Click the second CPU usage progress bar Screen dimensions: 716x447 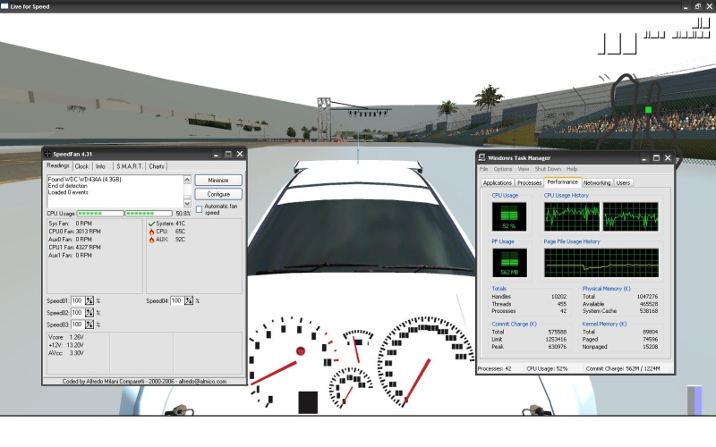coord(149,213)
